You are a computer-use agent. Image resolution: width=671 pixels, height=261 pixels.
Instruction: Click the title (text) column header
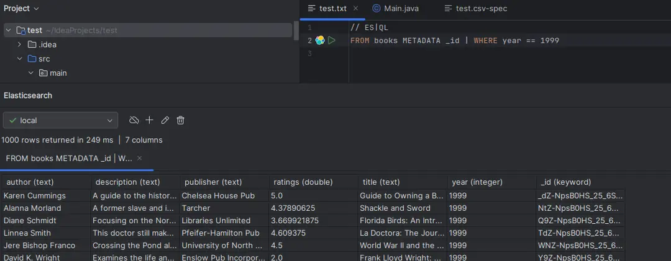tap(402, 182)
